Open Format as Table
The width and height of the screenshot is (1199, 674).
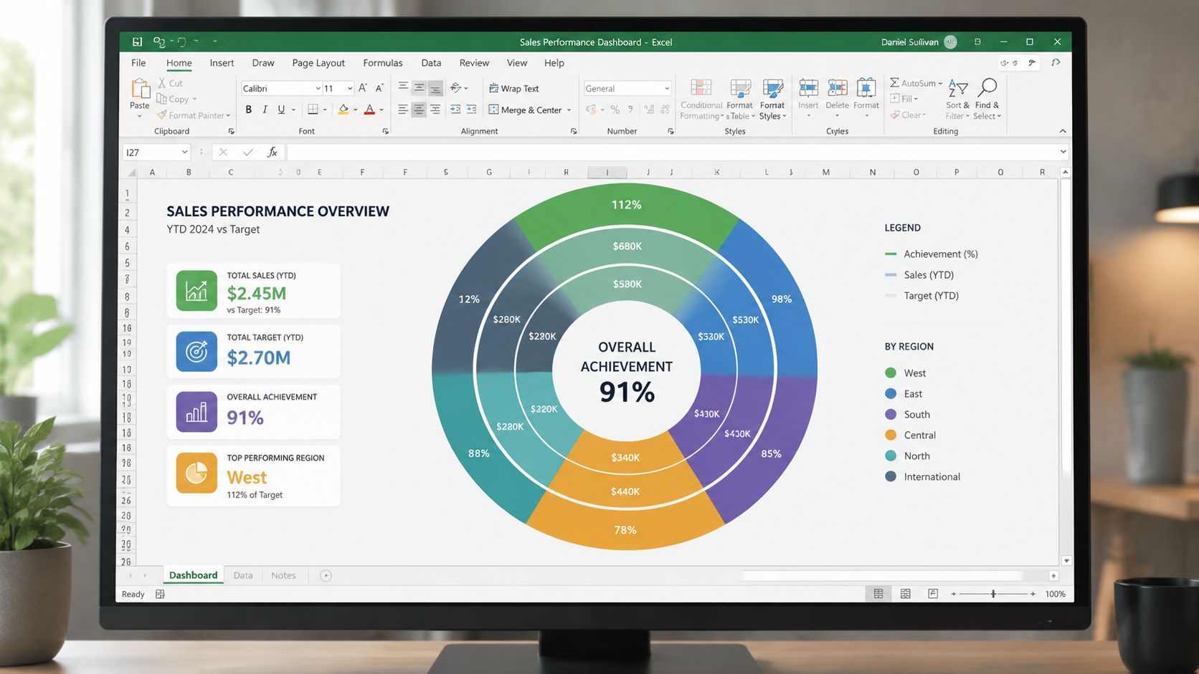[x=740, y=100]
